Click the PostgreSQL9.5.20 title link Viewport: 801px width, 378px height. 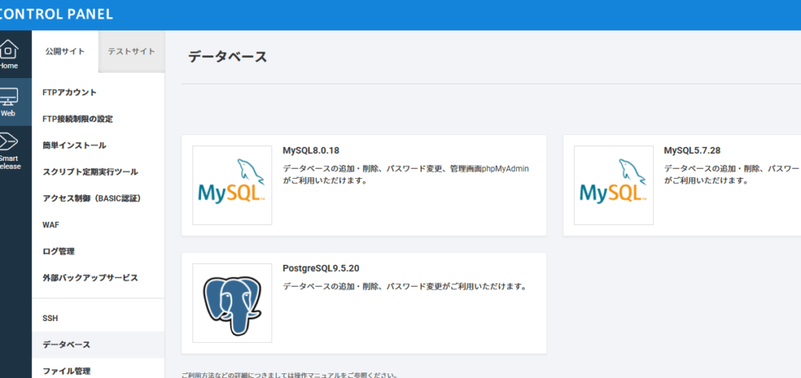point(321,268)
